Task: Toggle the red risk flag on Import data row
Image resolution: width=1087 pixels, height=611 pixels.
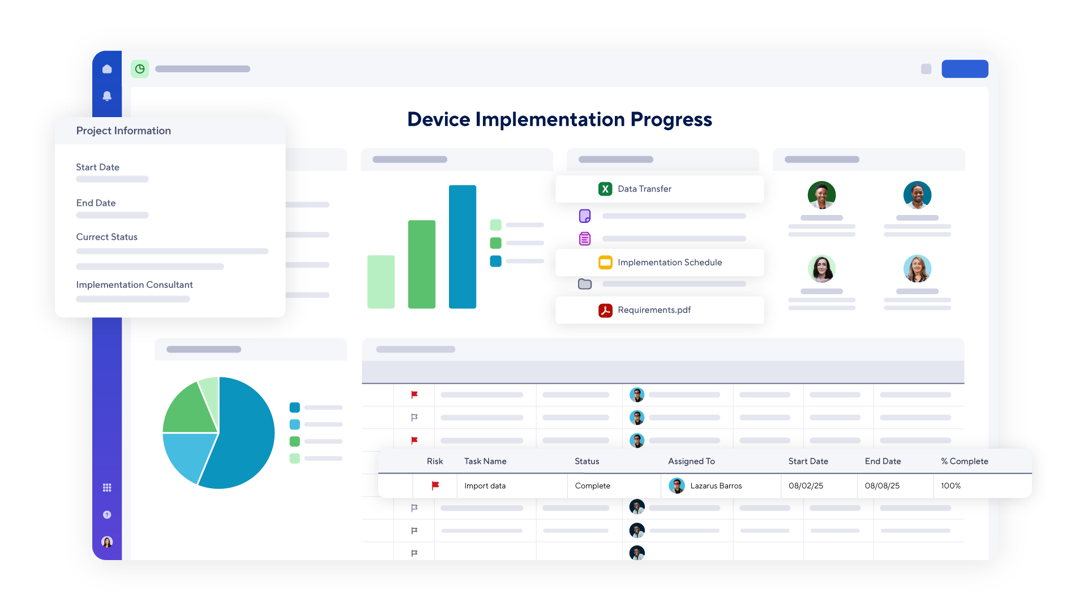Action: point(436,485)
